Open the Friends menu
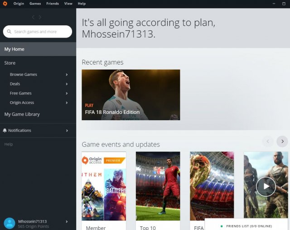Image resolution: width=290 pixels, height=230 pixels. (53, 4)
